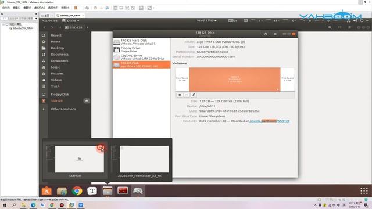
Task: Open the Files window hamburger menu
Action: pos(349,27)
